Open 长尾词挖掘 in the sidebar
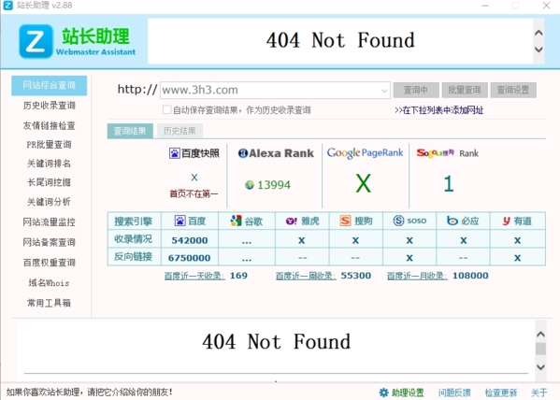Image resolution: width=560 pixels, height=400 pixels. click(x=50, y=182)
